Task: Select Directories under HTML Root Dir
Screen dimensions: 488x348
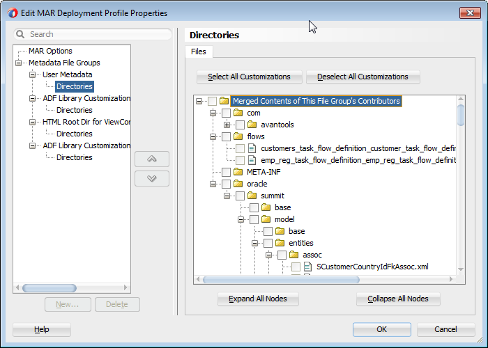Action: [75, 134]
